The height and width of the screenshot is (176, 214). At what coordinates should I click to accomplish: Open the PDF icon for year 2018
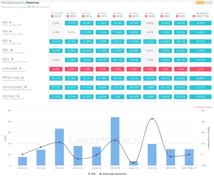pyautogui.click(x=114, y=16)
